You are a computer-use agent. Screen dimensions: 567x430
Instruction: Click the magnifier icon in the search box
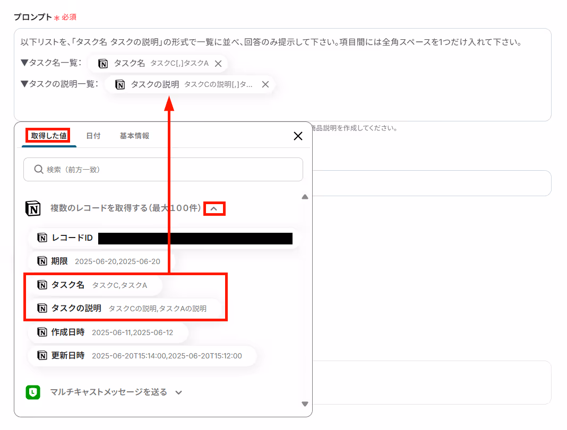[x=39, y=169]
